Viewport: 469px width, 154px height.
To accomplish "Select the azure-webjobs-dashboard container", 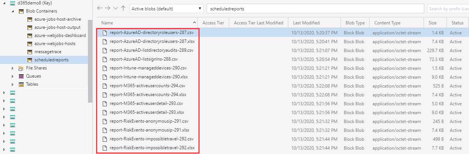I will click(60, 35).
